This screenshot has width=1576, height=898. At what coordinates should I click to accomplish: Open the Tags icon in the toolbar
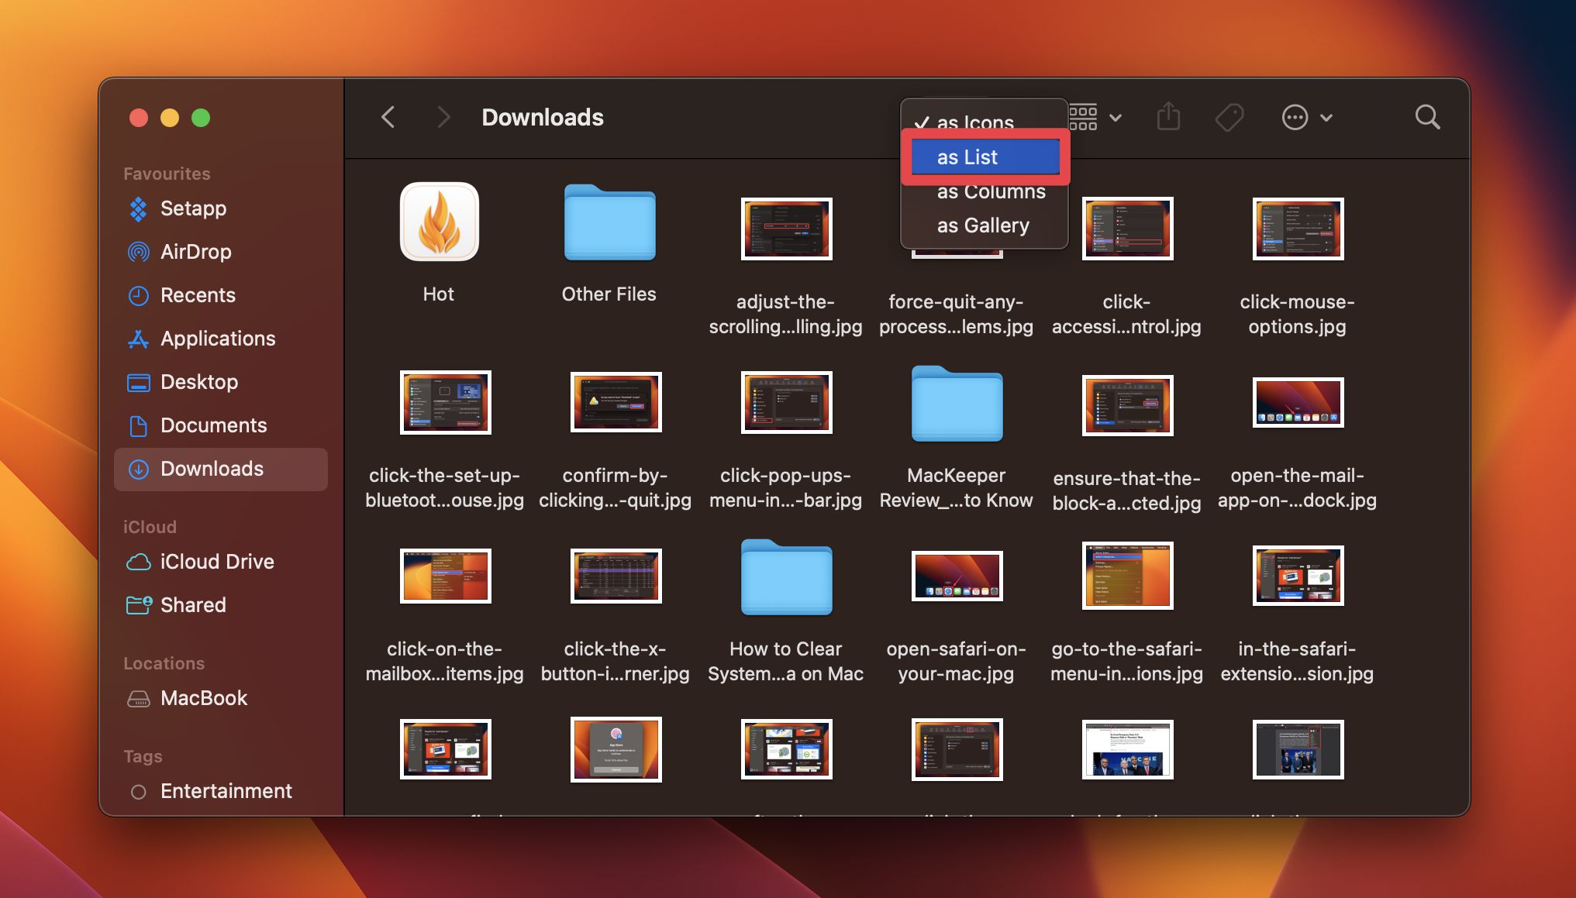(1229, 117)
